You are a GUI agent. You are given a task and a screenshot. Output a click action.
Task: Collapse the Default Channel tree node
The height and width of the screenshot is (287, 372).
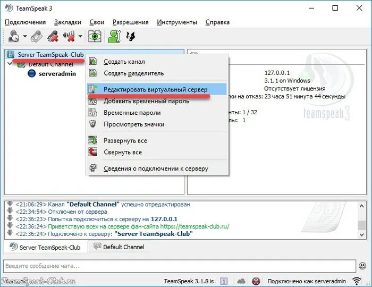[x=10, y=64]
